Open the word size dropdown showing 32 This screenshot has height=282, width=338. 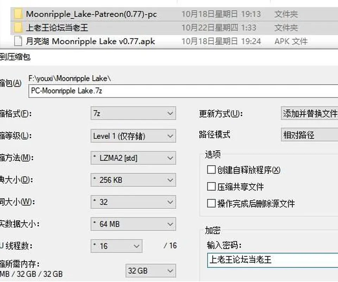click(133, 202)
